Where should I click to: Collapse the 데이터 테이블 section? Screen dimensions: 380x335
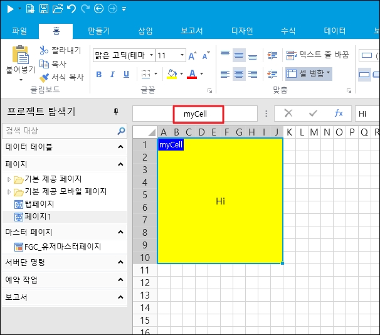(120, 147)
